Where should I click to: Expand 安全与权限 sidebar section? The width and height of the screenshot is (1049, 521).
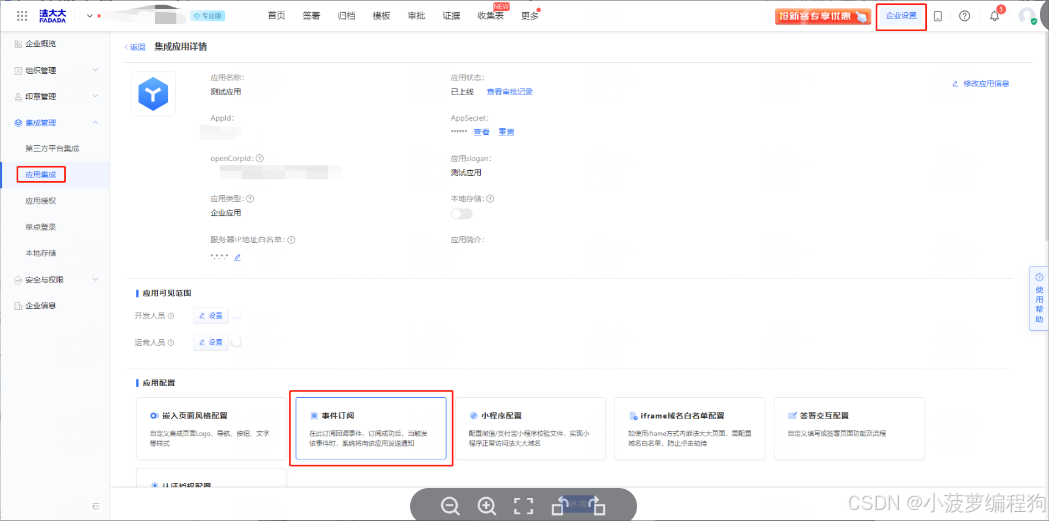point(56,280)
